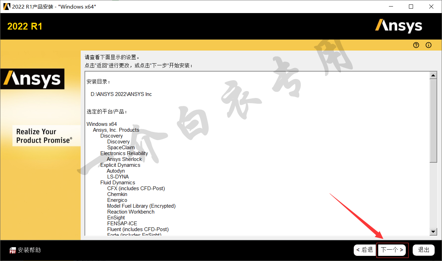Select the EnSight entry
442x261 pixels.
[x=116, y=218]
